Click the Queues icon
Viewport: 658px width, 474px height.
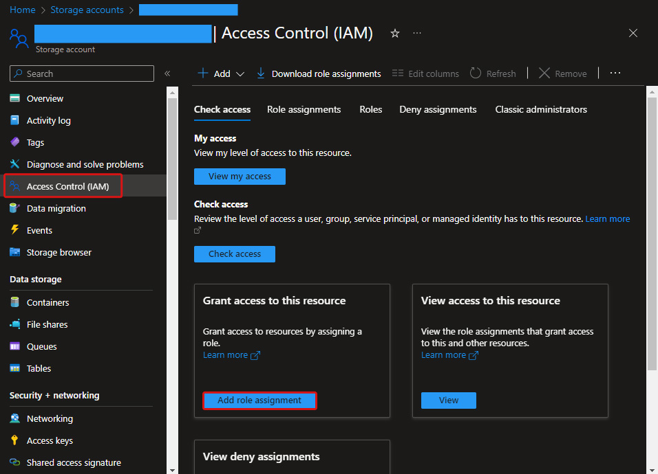(14, 346)
